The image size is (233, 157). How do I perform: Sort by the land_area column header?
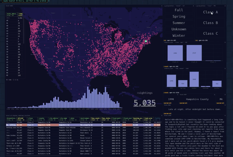148,119
